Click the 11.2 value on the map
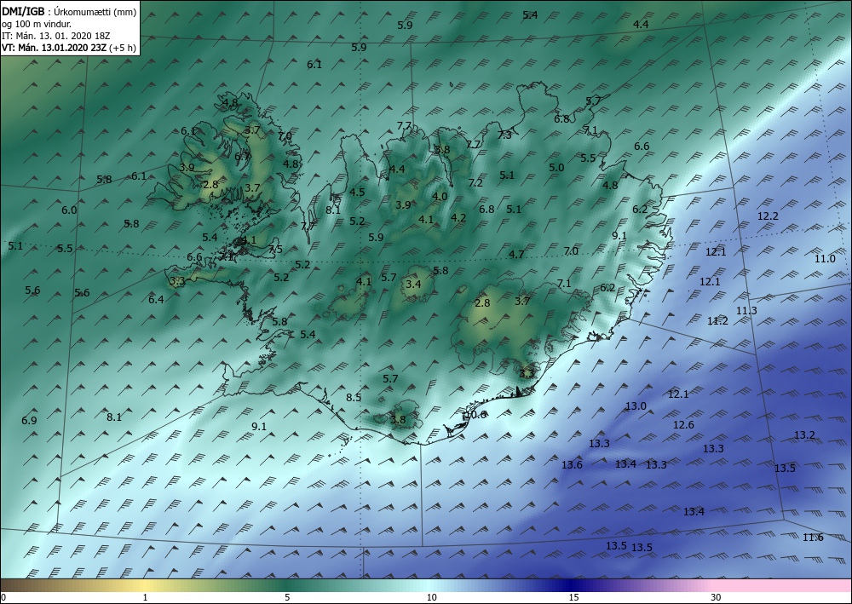 (717, 321)
